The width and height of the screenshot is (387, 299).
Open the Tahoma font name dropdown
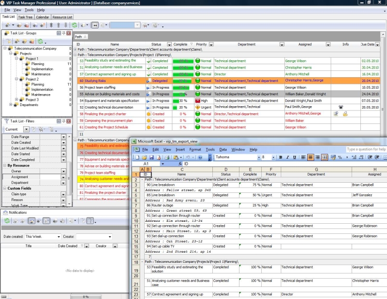258,157
